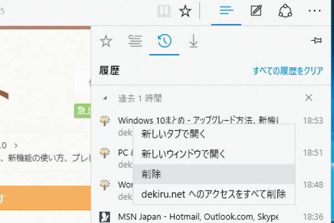Click favicon of the 18:51 history entry
This screenshot has height=223, width=334.
coord(105,153)
